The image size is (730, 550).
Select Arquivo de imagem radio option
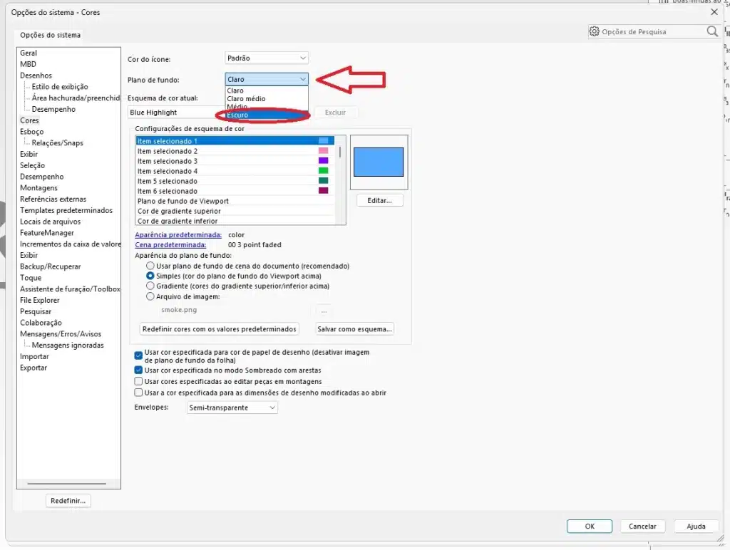(x=150, y=296)
